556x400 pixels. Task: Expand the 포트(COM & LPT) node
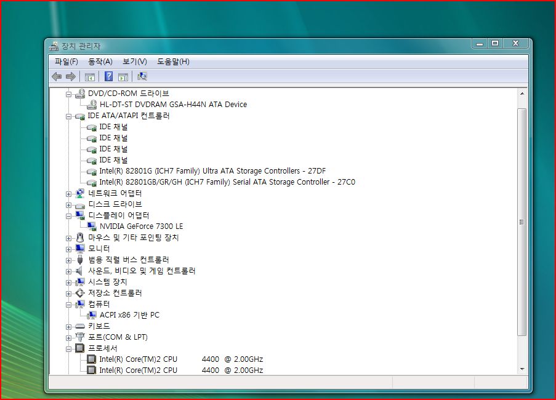point(68,338)
